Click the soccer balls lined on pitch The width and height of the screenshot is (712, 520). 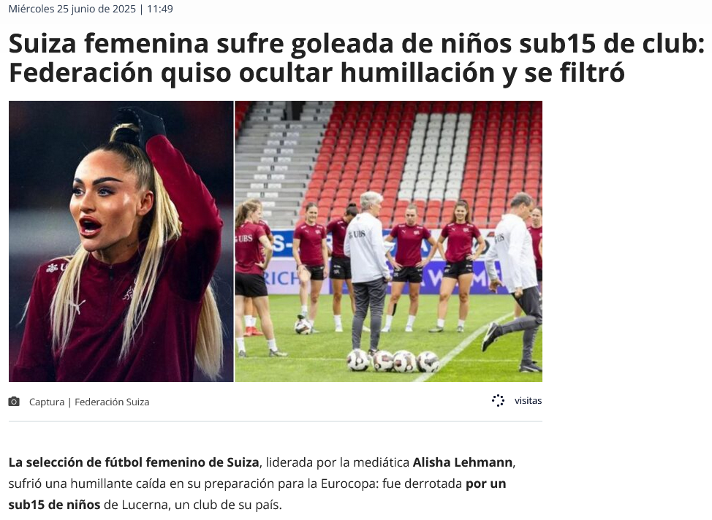coord(393,362)
